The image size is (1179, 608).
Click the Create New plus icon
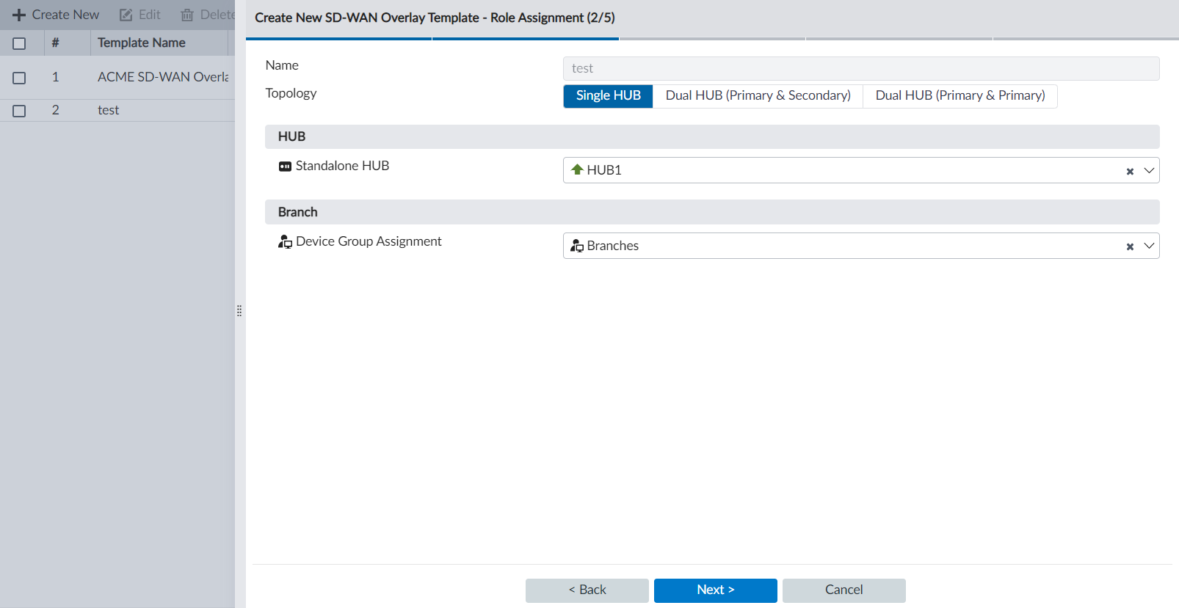click(x=19, y=15)
